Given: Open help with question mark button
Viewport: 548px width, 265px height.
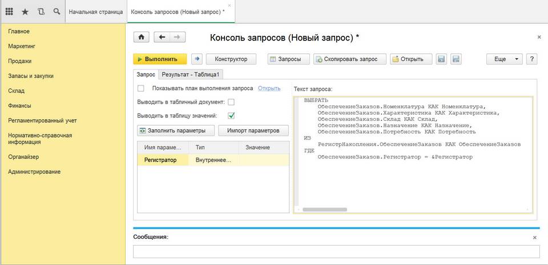Looking at the screenshot, I should 531,59.
